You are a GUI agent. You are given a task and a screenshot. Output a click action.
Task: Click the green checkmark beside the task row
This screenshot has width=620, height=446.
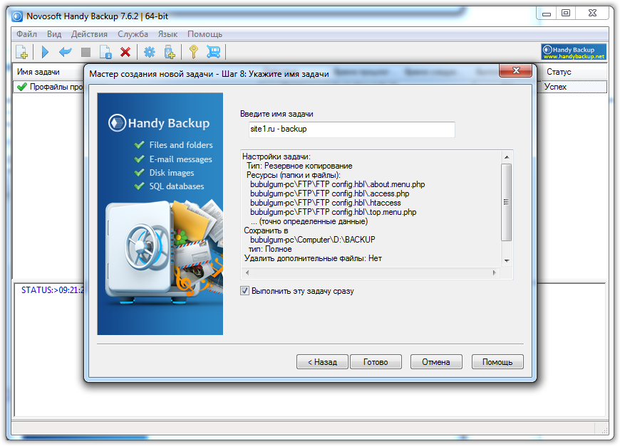22,87
